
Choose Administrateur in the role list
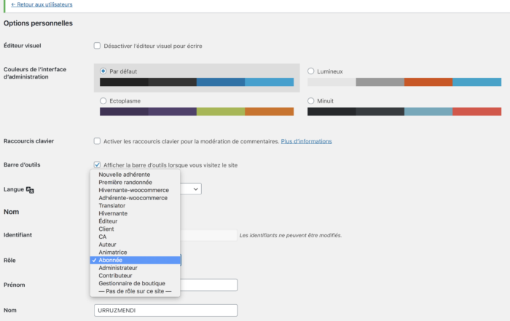coord(118,268)
